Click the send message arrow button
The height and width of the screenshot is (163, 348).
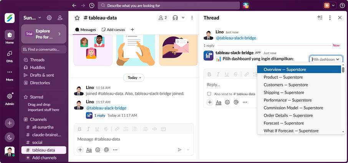click(x=179, y=150)
